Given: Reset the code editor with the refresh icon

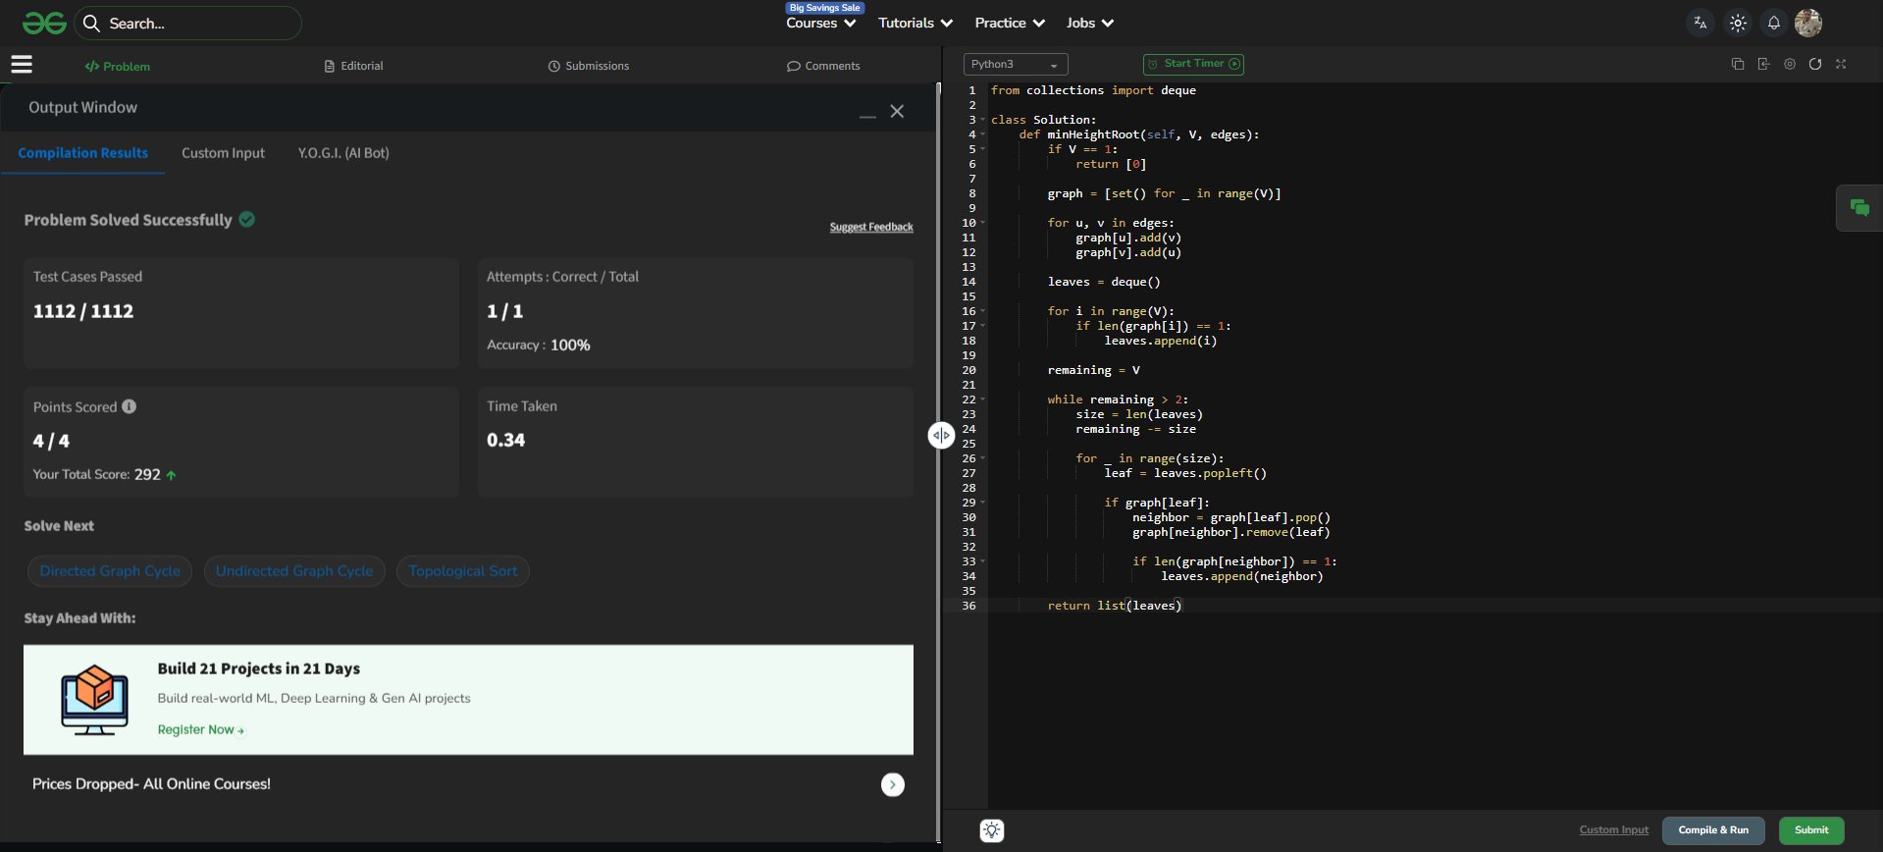Looking at the screenshot, I should tap(1815, 64).
